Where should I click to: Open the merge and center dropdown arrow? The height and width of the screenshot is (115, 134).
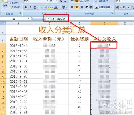tap(112, 7)
